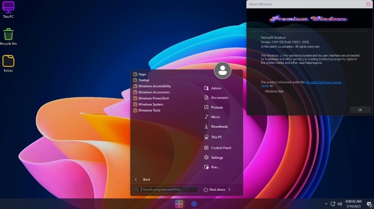Open Run... dialog from start menu
The width and height of the screenshot is (374, 209).
[212, 167]
